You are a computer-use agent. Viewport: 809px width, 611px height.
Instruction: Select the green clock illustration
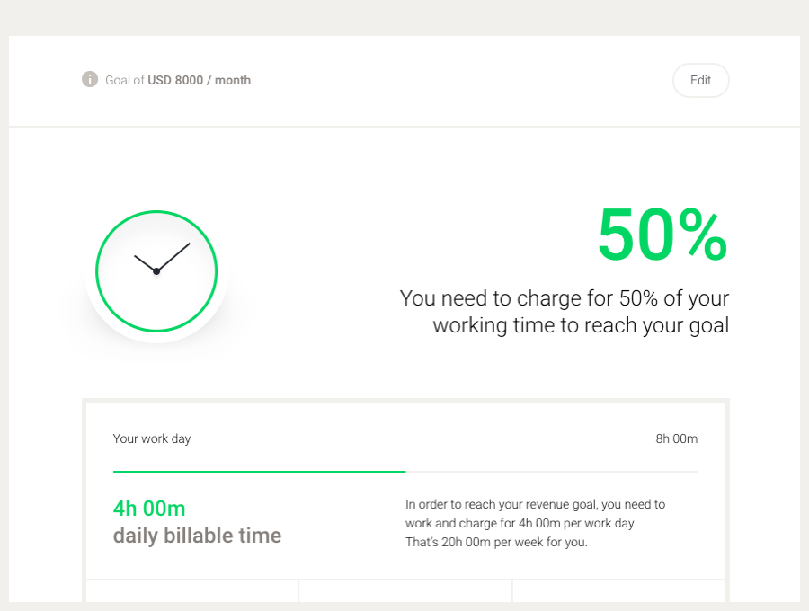point(156,271)
